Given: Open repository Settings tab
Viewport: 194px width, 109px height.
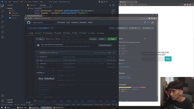Looking at the screenshot, I should point(101,33).
